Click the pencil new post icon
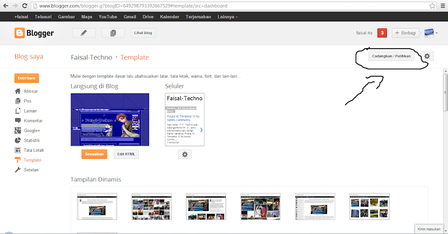The image size is (448, 234). [x=83, y=33]
